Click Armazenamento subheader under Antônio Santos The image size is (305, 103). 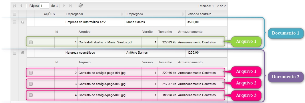190,62
